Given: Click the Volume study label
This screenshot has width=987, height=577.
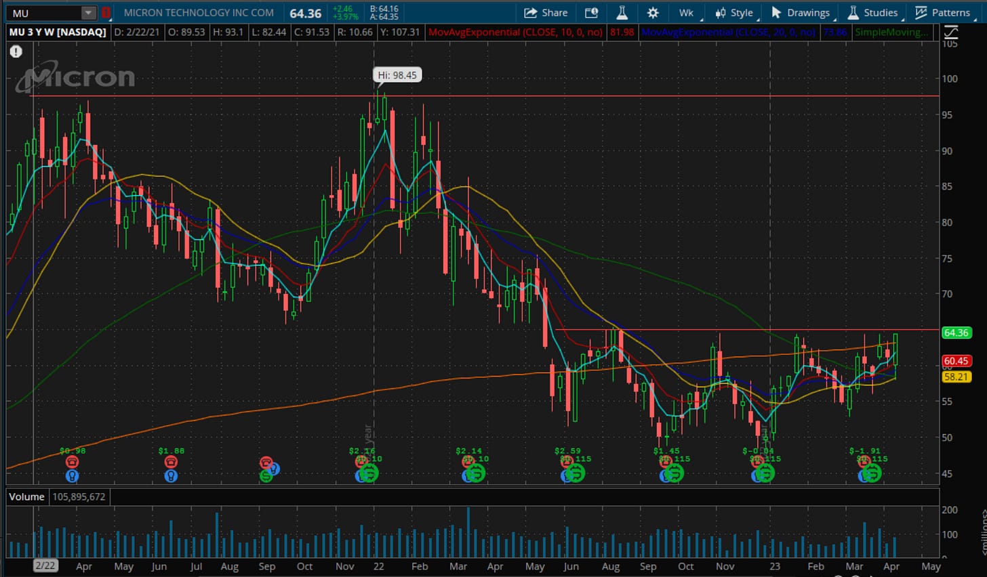Looking at the screenshot, I should (26, 496).
